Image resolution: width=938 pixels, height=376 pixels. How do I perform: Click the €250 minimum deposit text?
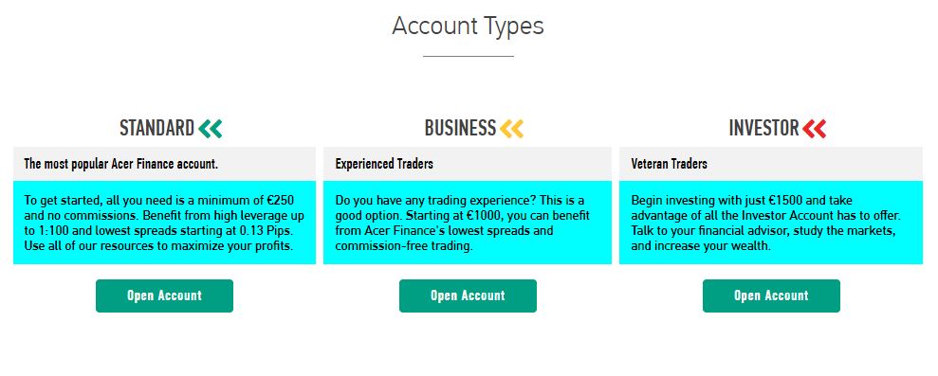point(279,200)
